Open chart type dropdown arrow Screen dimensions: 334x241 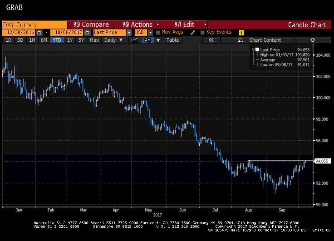tap(158, 40)
